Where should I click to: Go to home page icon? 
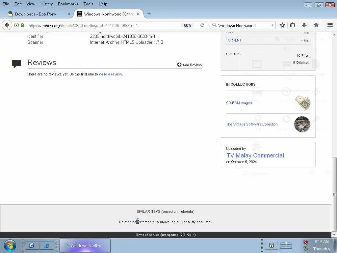316,25
